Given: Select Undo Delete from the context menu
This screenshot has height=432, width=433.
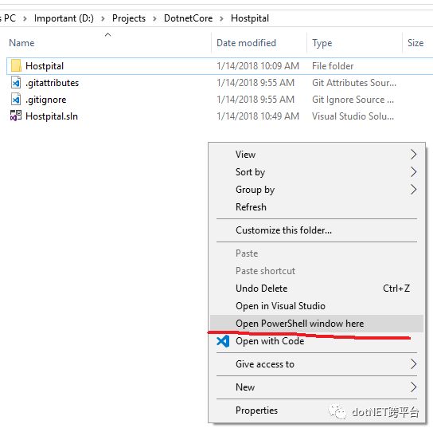Looking at the screenshot, I should [x=317, y=289].
